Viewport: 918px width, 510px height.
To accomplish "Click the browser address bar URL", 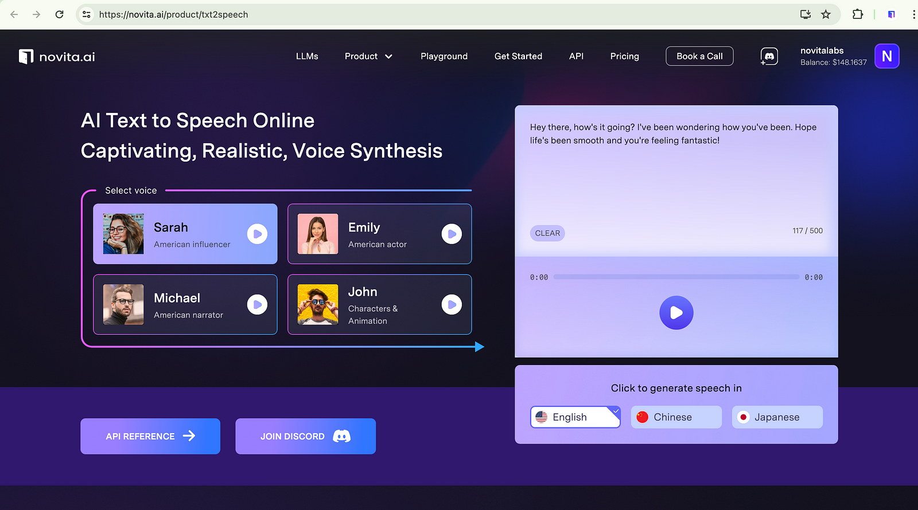I will point(173,14).
